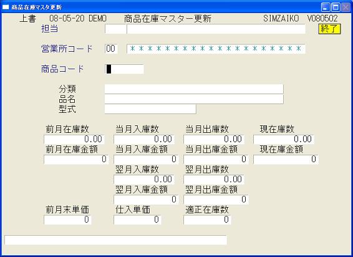Click the window system menu icon

[6, 7]
